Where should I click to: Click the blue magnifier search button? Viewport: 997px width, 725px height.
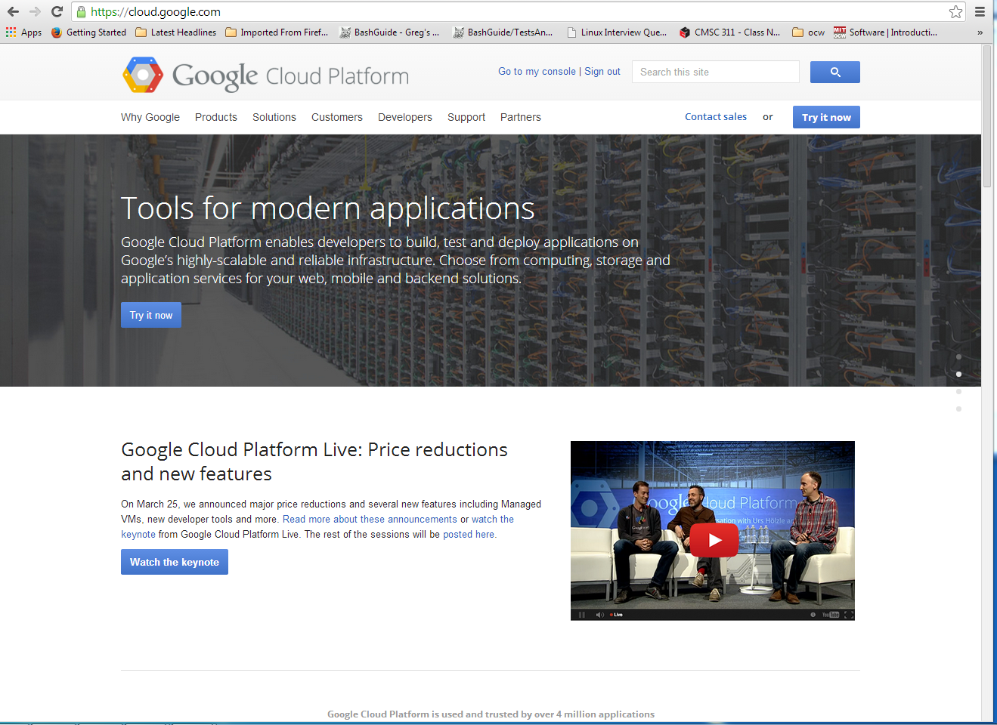pyautogui.click(x=835, y=72)
